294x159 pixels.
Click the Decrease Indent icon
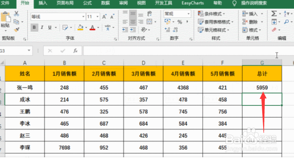coord(125,30)
